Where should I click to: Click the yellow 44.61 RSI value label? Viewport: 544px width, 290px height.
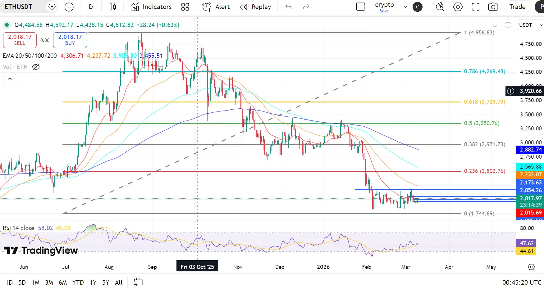click(x=527, y=251)
